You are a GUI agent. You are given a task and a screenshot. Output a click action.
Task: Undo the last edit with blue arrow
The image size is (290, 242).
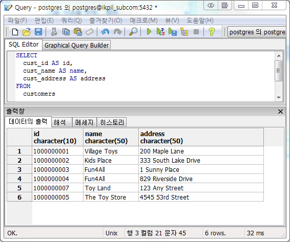point(106,32)
